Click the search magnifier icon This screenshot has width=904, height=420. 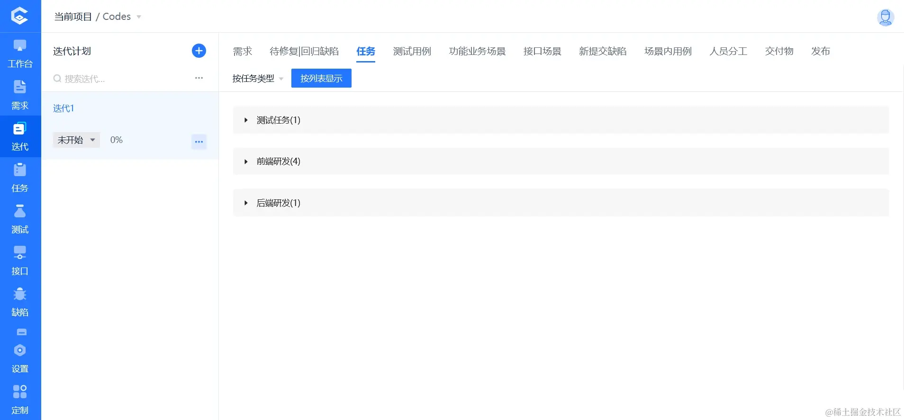click(57, 79)
